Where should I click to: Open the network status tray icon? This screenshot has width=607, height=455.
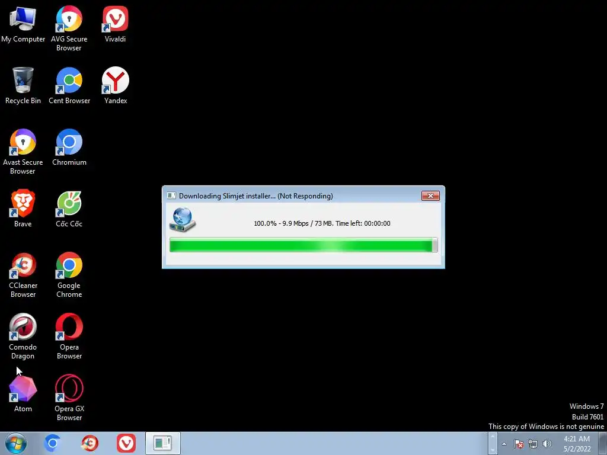[533, 444]
